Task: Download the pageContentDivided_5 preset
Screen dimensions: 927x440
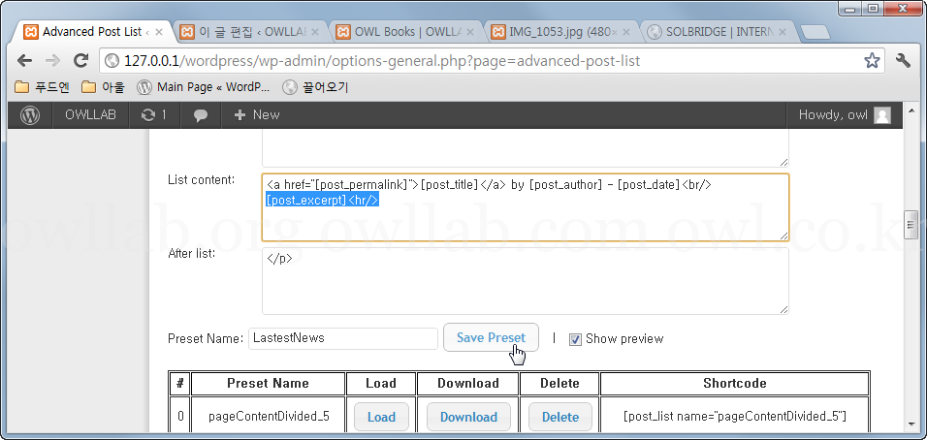Action: [467, 417]
